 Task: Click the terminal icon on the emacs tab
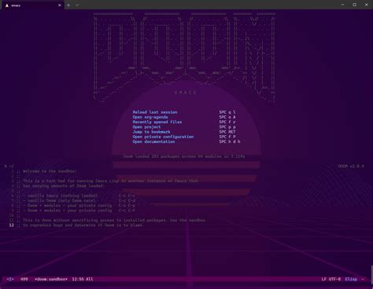pyautogui.click(x=7, y=5)
